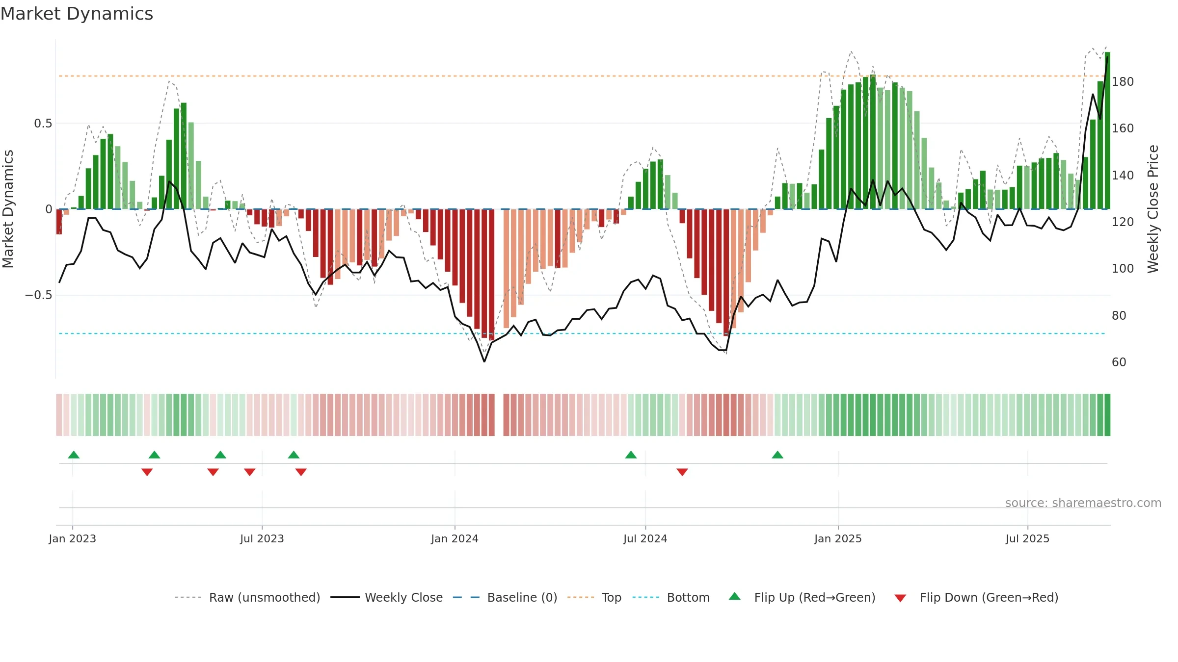Screen dimensions: 1178x662
Task: Click the grey dashed Raw legend line swatch
Action: click(188, 597)
